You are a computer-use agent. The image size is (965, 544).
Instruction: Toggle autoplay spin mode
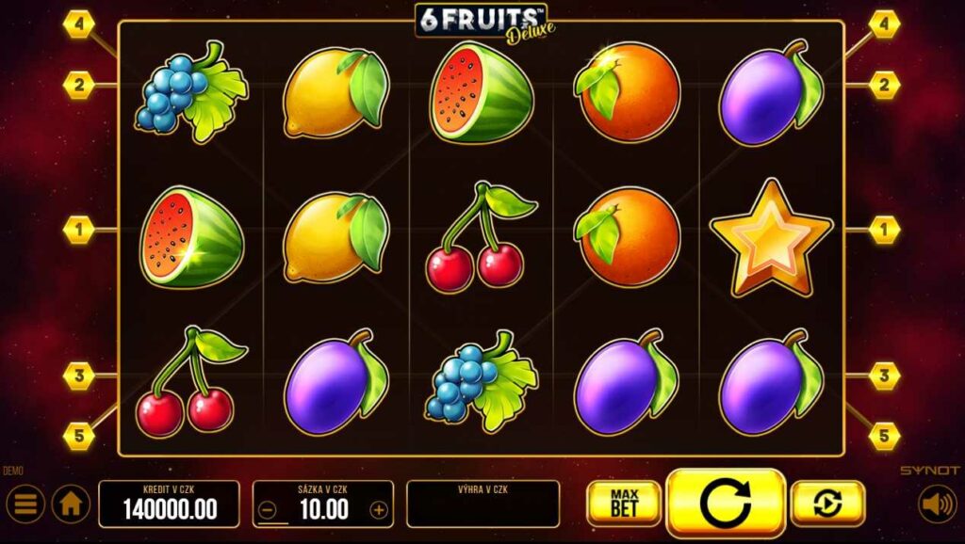pyautogui.click(x=827, y=504)
